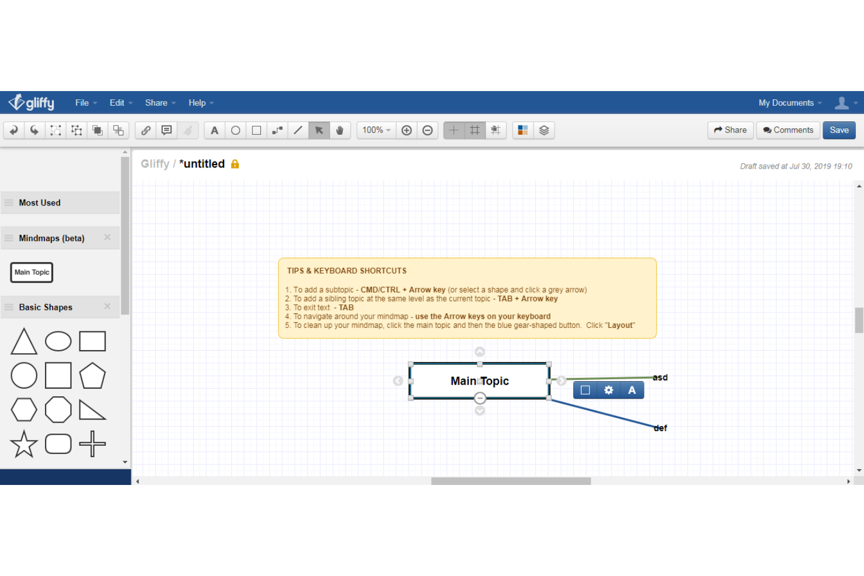Click the Comments button

click(788, 130)
